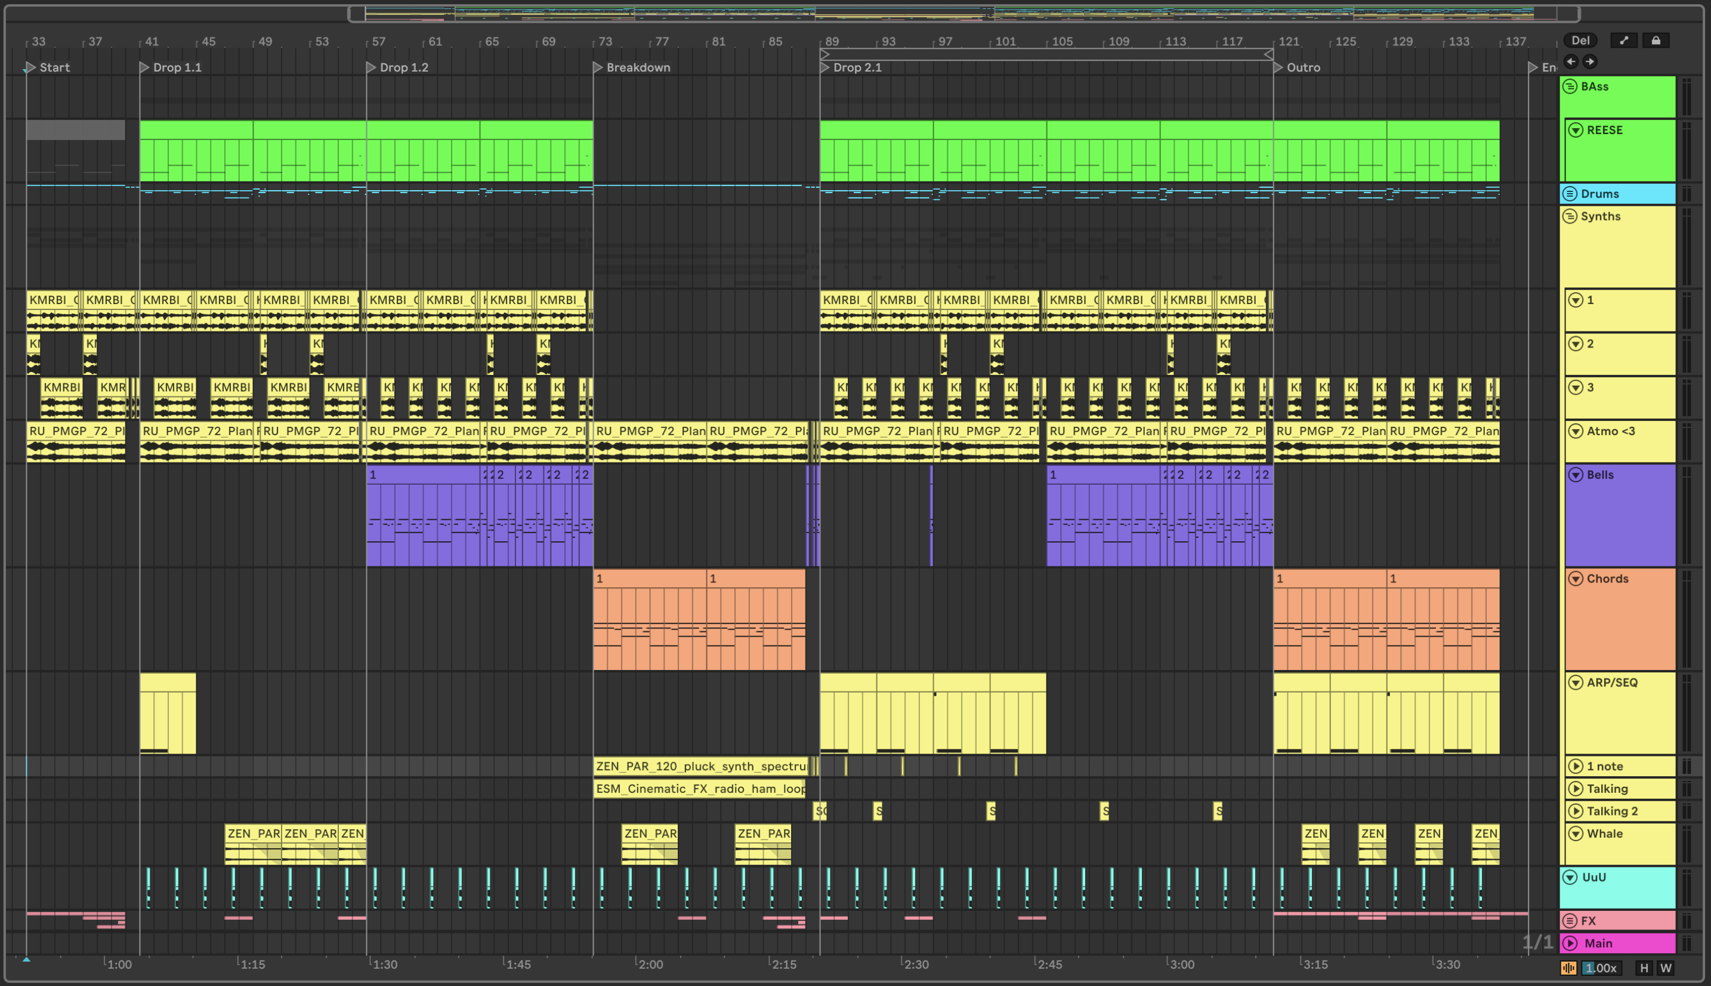Collapse synth track 1
The image size is (1711, 986).
[x=1576, y=300]
